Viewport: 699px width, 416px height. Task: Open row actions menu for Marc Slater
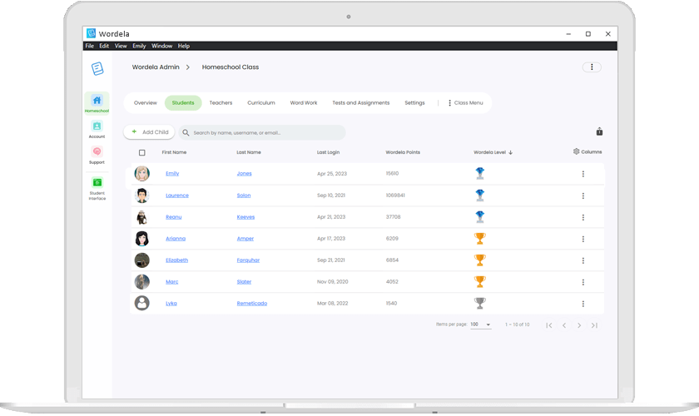(582, 282)
